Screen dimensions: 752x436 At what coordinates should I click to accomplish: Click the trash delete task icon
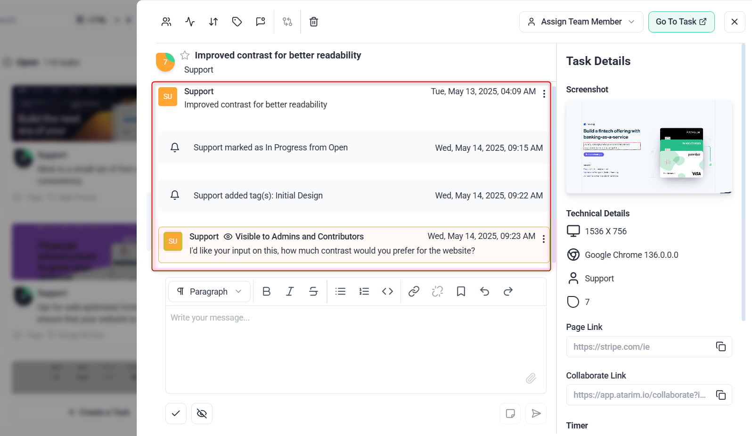point(314,22)
